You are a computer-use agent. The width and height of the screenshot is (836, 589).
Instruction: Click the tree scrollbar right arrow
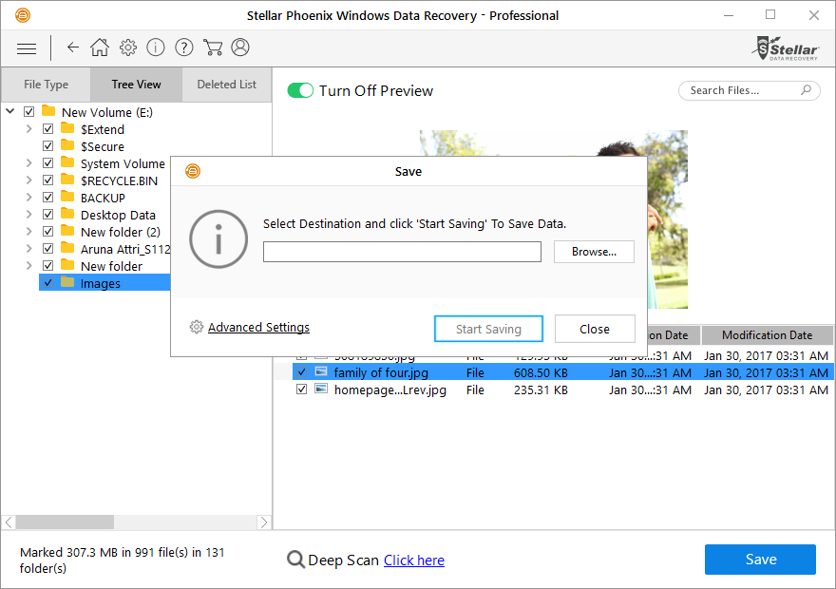(263, 522)
